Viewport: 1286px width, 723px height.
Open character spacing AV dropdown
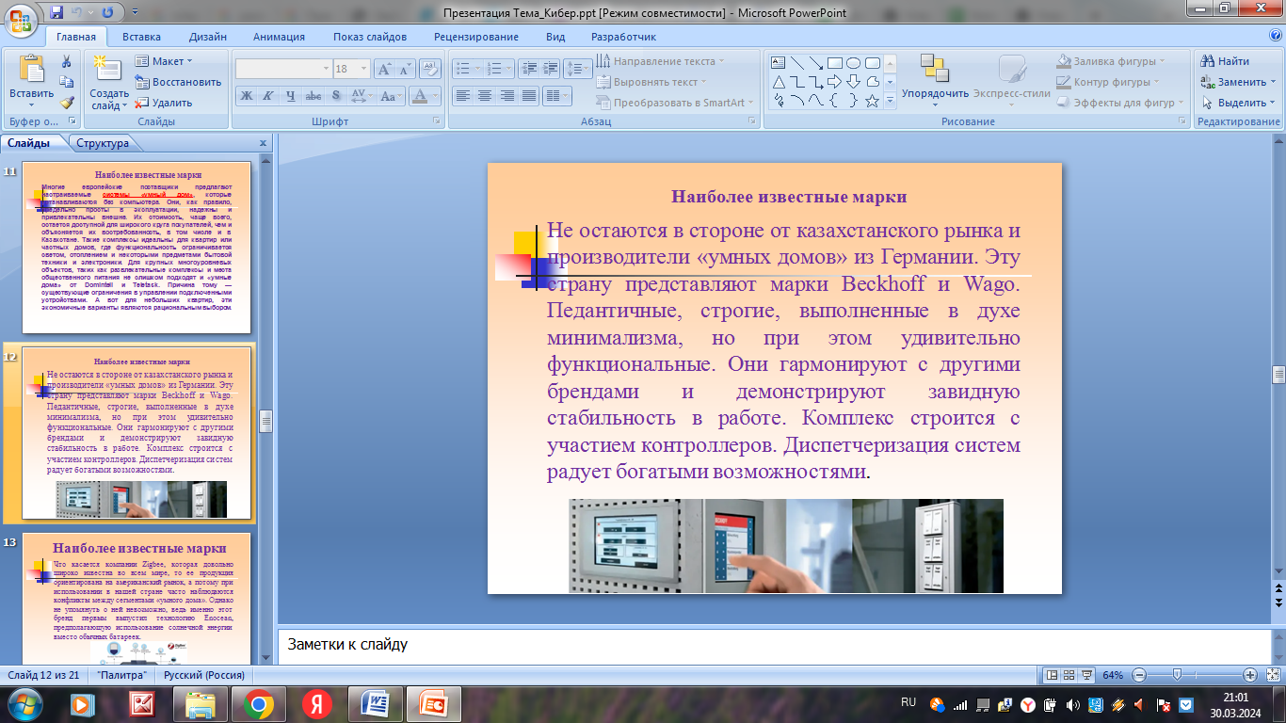click(x=361, y=96)
